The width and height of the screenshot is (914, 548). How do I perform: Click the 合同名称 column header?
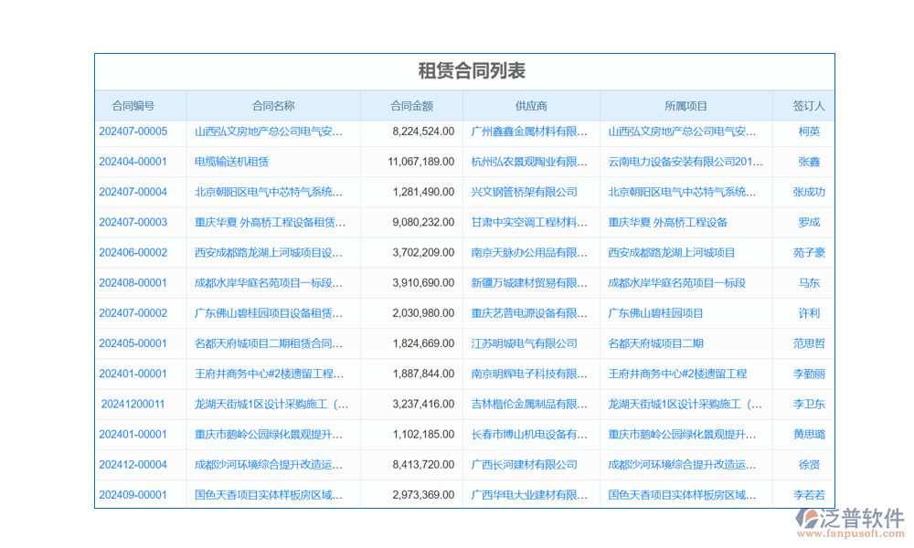point(273,107)
